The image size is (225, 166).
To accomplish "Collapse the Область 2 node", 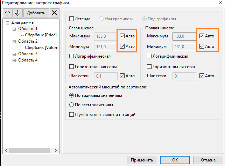I will coord(14,42).
